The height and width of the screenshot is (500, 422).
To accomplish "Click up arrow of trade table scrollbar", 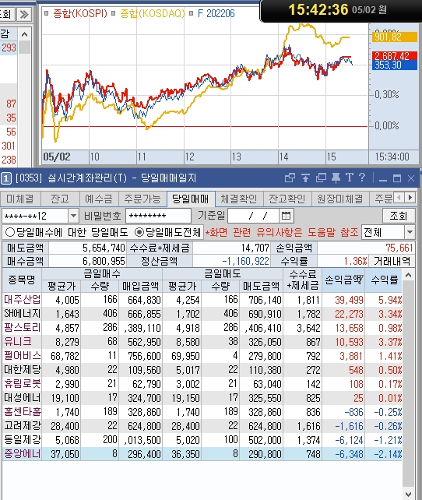I will (408, 275).
